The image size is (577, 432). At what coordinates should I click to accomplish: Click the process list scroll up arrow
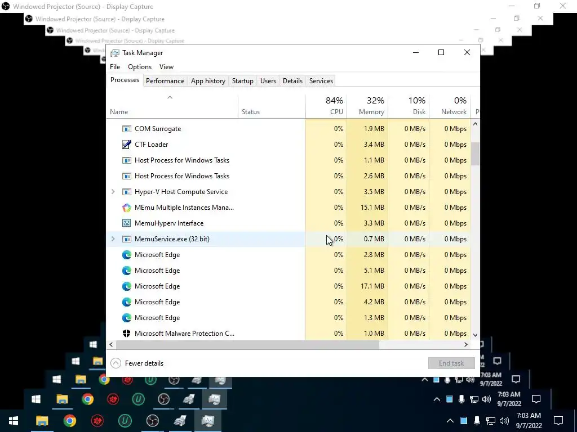click(x=475, y=124)
